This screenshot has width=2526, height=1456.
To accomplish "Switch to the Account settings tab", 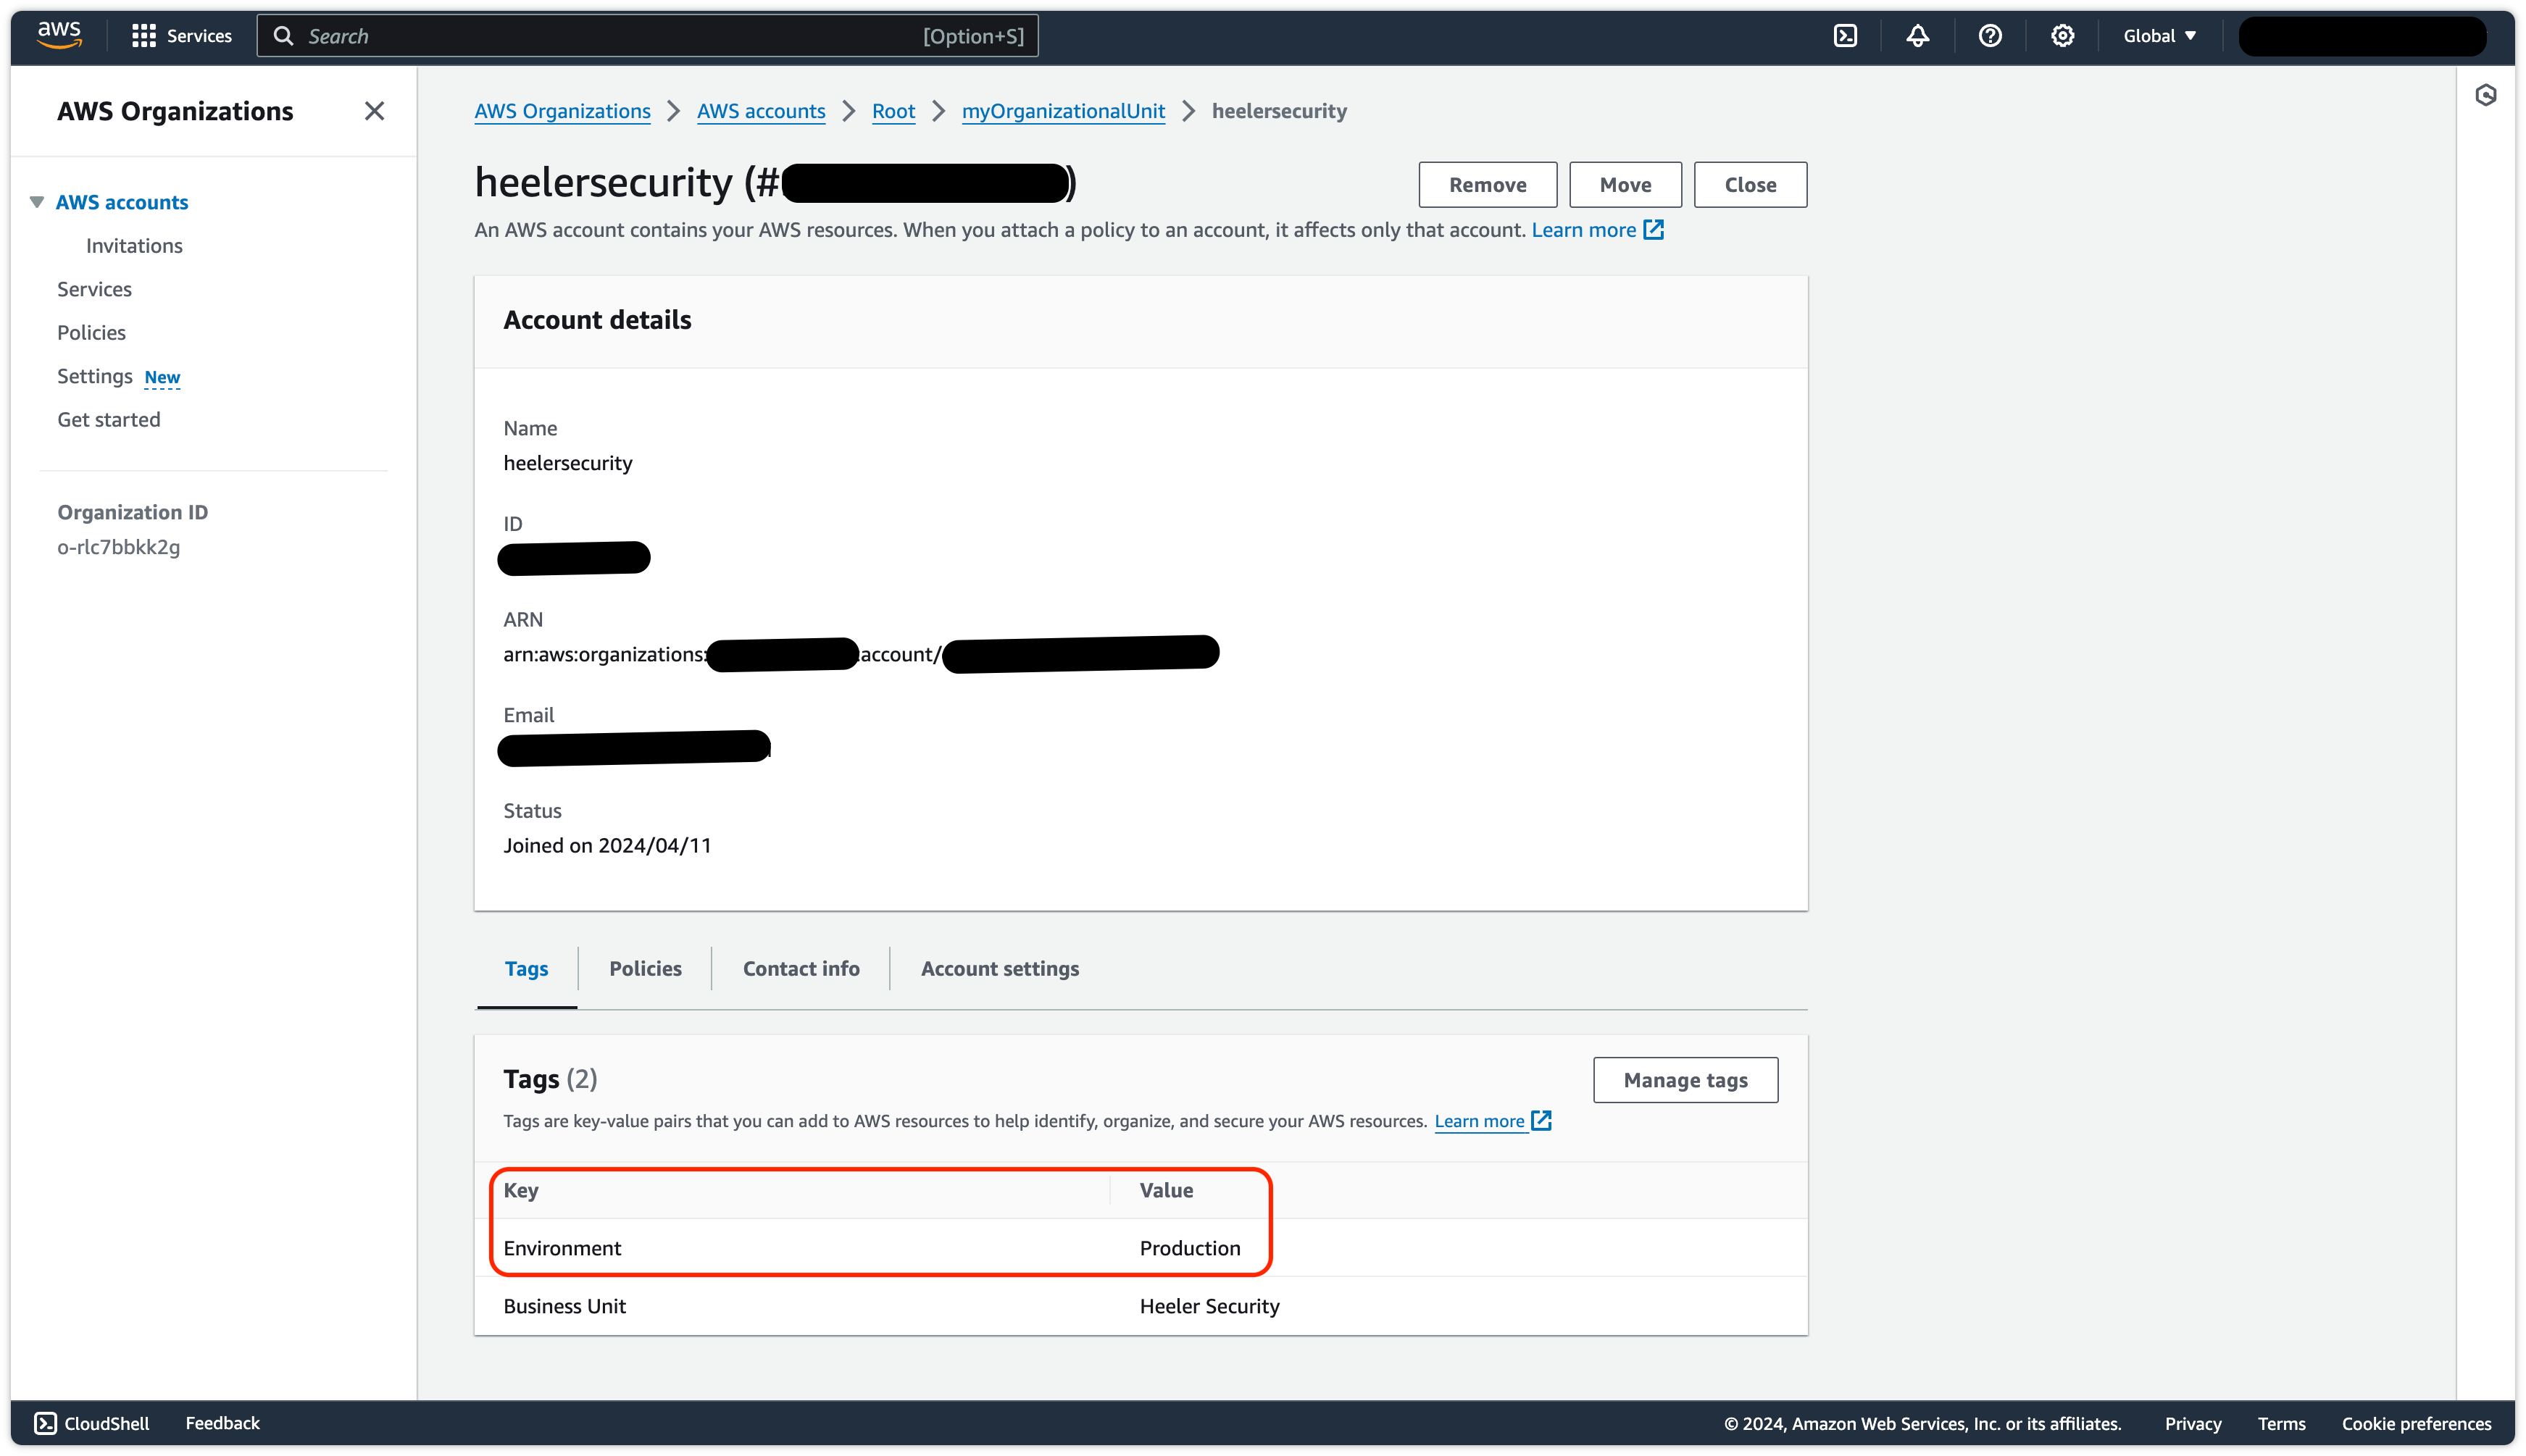I will point(1000,968).
